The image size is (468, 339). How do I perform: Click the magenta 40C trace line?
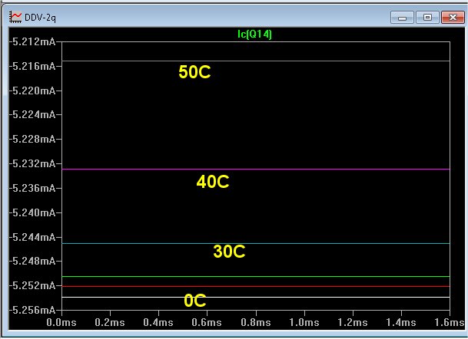(256, 169)
